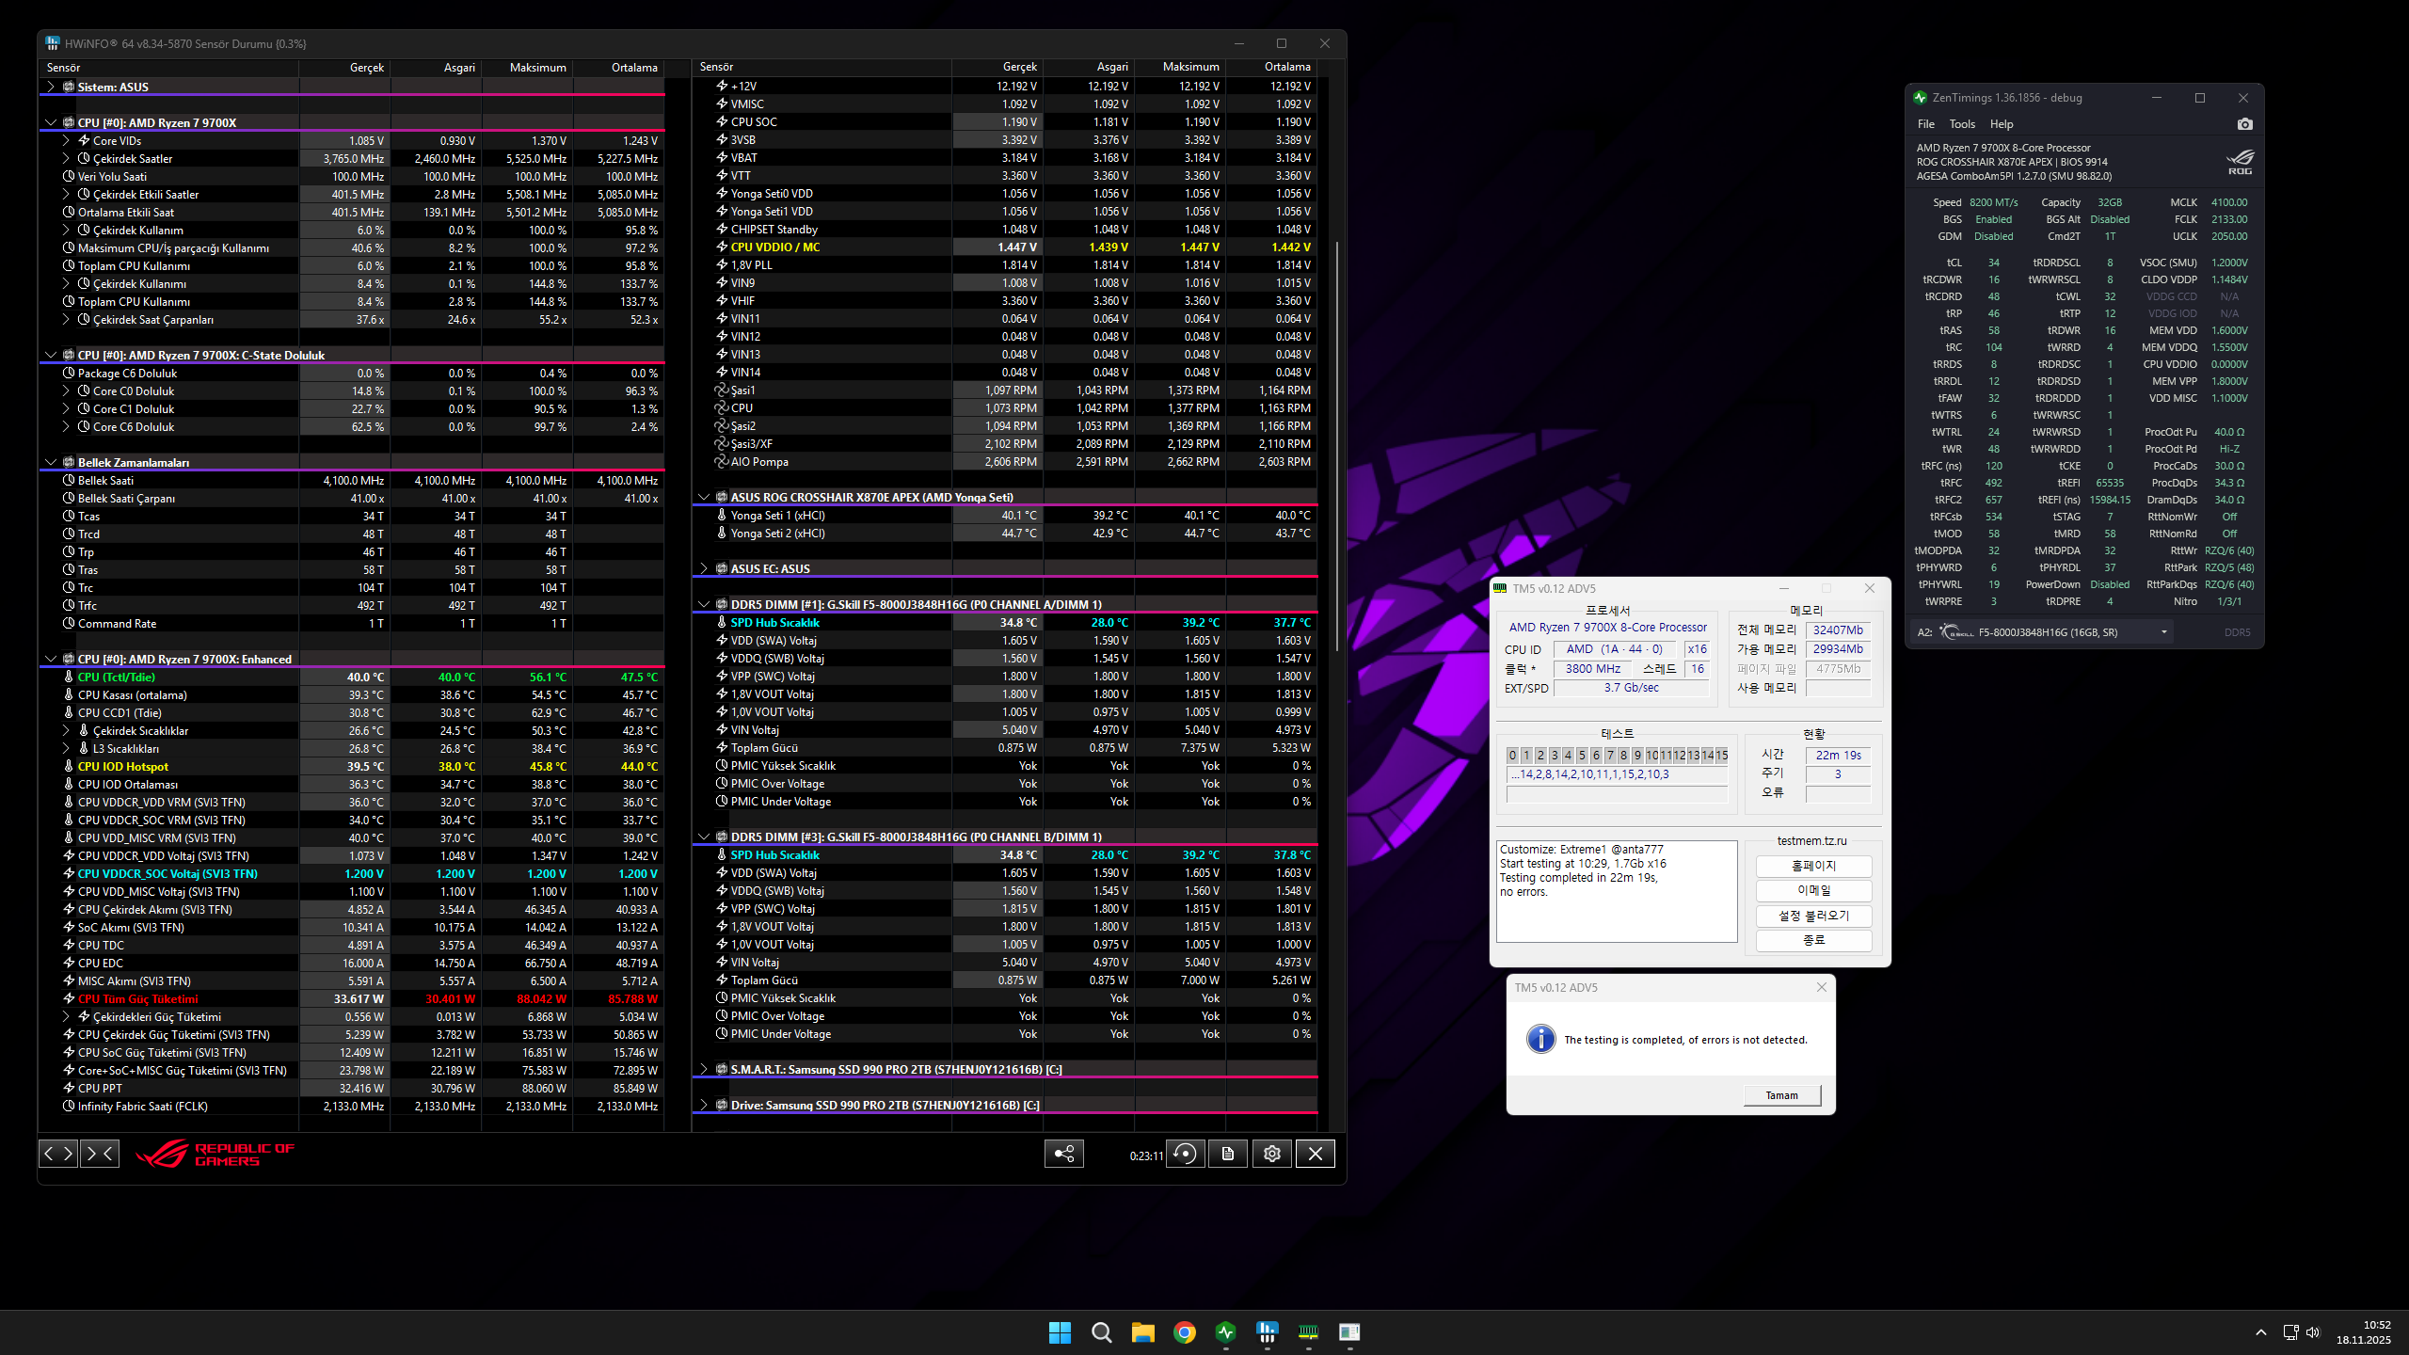The width and height of the screenshot is (2409, 1355).
Task: Collapse Bellek Zamanlamaları group
Action: click(50, 463)
